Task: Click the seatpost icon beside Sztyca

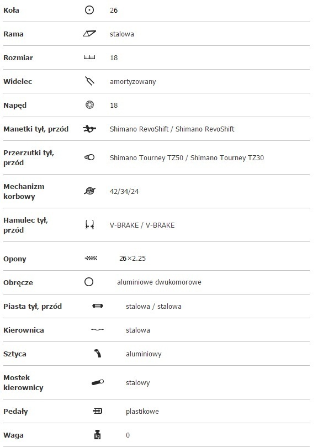Action: click(x=98, y=354)
